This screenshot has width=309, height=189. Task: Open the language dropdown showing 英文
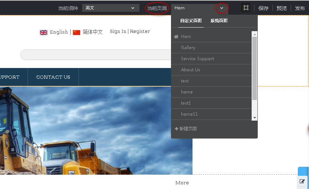110,8
